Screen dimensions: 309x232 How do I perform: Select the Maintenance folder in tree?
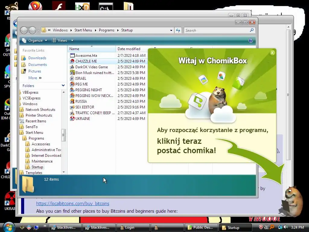42,161
